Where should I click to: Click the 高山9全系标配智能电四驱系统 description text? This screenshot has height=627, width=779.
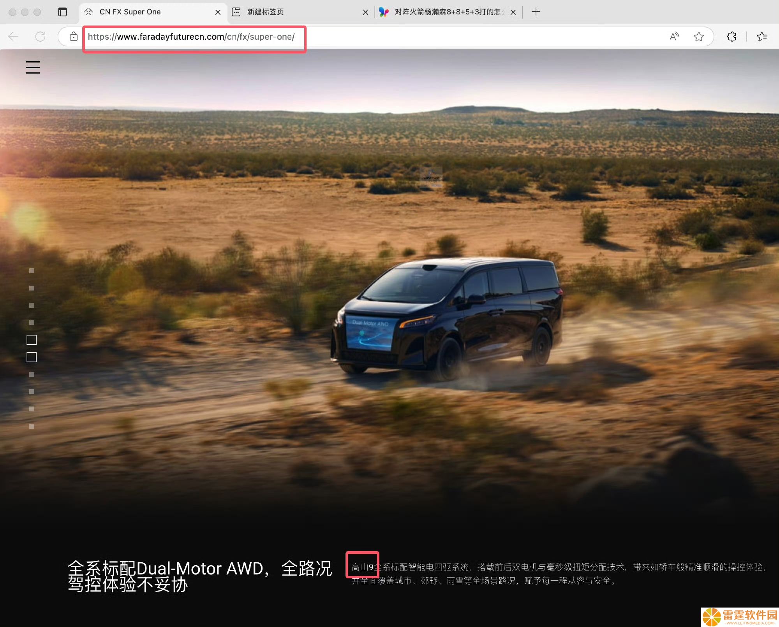(559, 574)
